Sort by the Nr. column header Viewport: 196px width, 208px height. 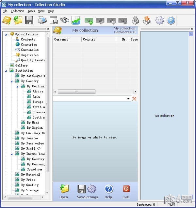(122, 39)
